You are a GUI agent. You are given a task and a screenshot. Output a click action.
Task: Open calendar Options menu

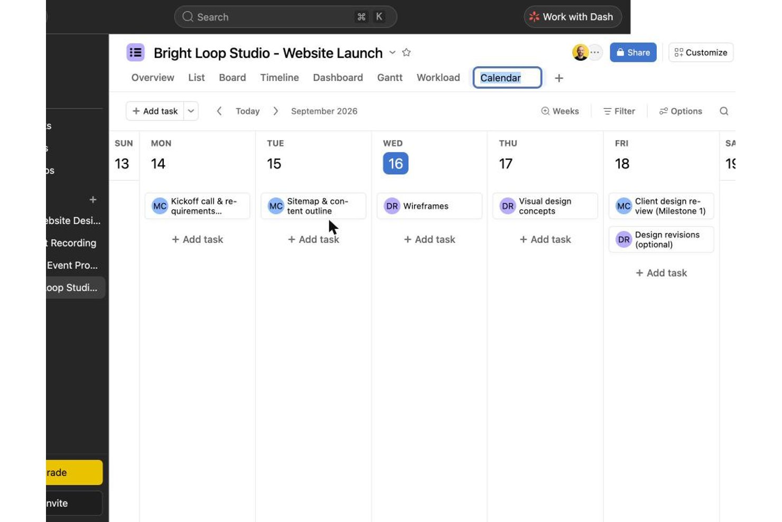(681, 111)
